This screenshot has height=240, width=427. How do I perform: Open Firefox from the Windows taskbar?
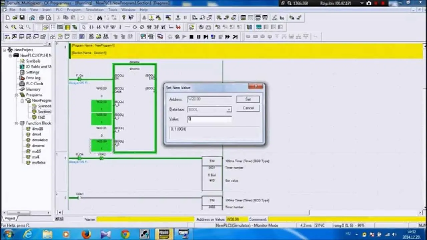pyautogui.click(x=86, y=234)
